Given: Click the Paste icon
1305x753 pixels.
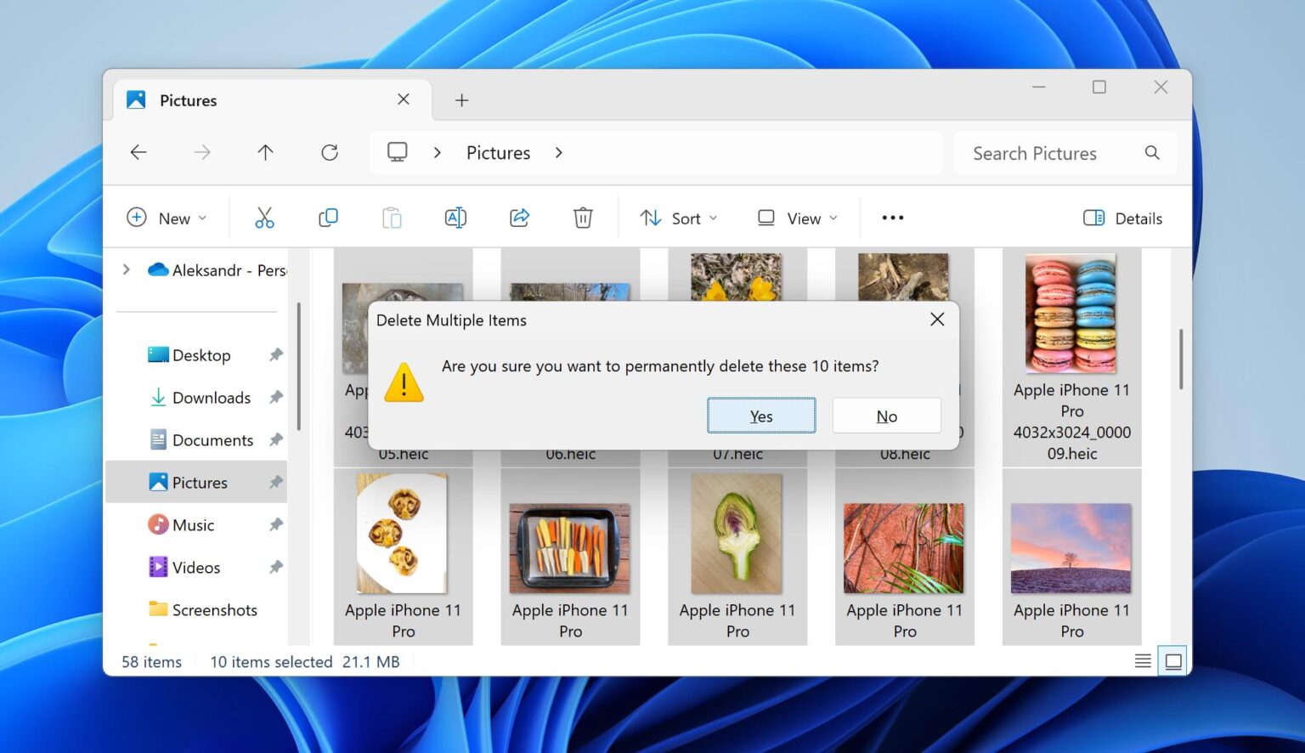Looking at the screenshot, I should pyautogui.click(x=392, y=218).
